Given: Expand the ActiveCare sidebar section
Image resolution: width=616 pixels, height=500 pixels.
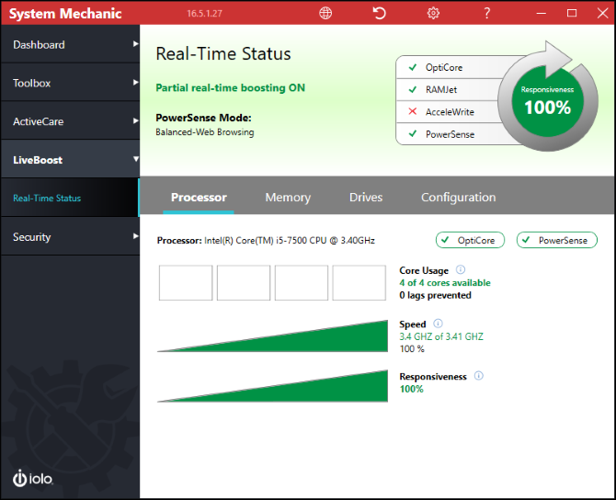Looking at the screenshot, I should click(70, 121).
